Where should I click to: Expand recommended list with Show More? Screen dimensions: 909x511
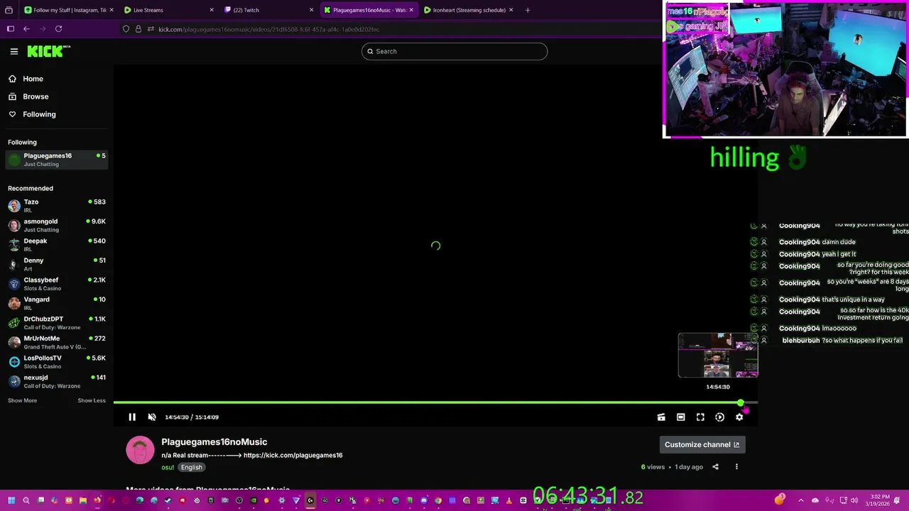(22, 400)
